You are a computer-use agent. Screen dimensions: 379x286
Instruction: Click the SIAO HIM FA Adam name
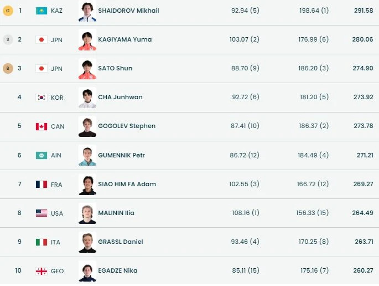127,184
